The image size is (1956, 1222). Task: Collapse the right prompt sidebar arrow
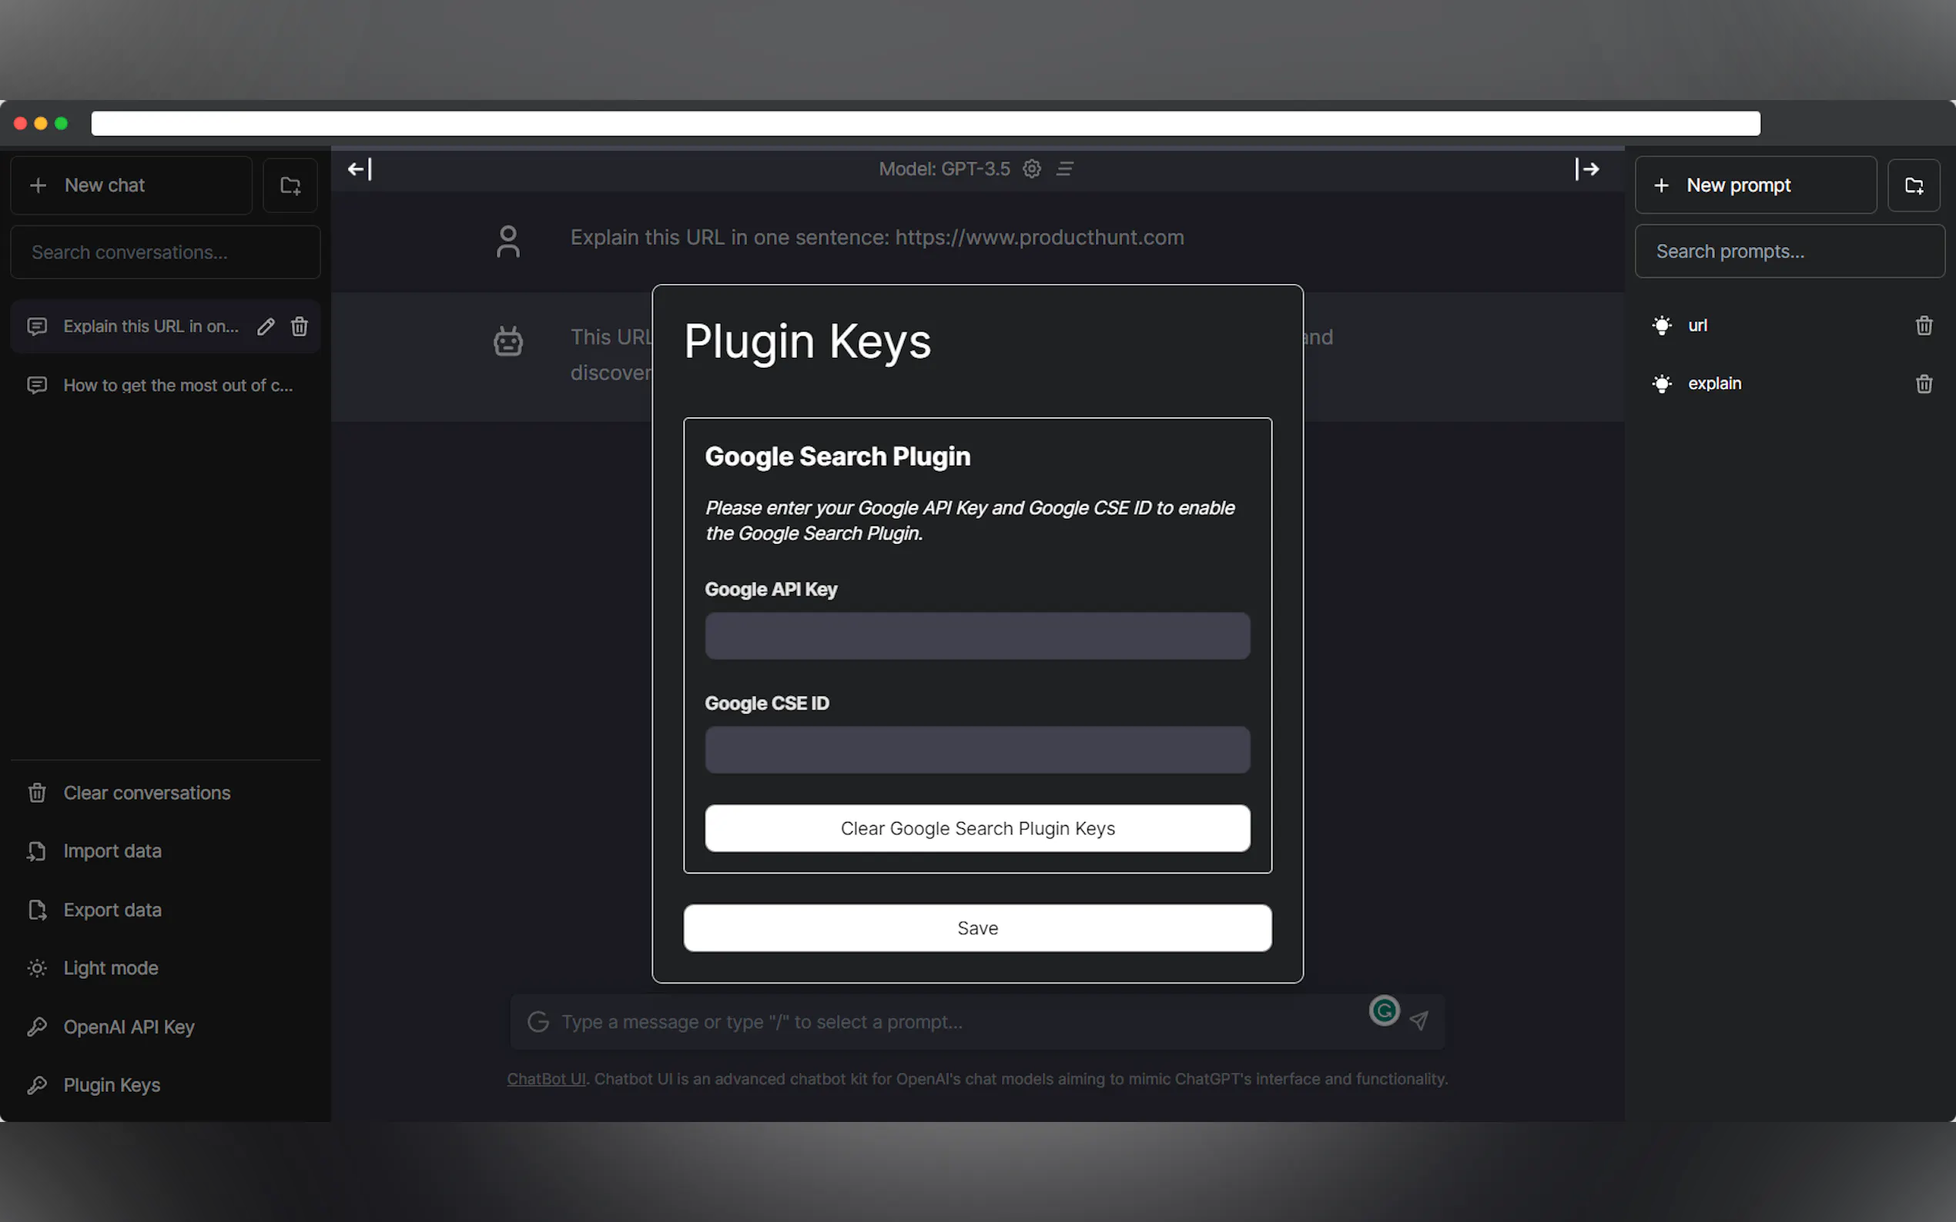[1586, 169]
